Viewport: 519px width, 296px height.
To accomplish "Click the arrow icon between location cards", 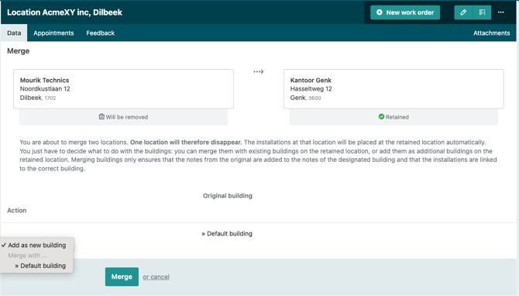I will 259,71.
